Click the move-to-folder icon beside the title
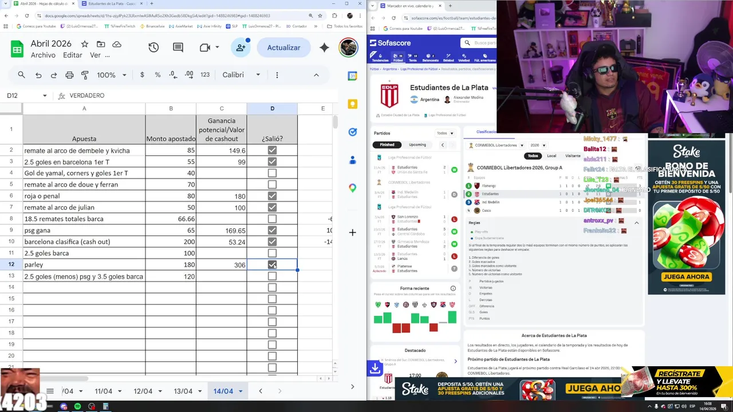 pos(101,44)
